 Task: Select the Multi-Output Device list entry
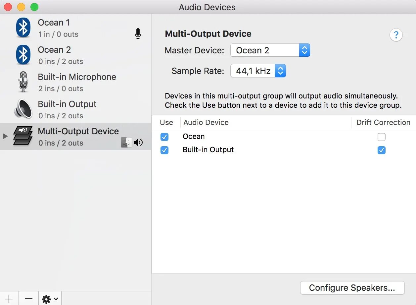tap(75, 137)
